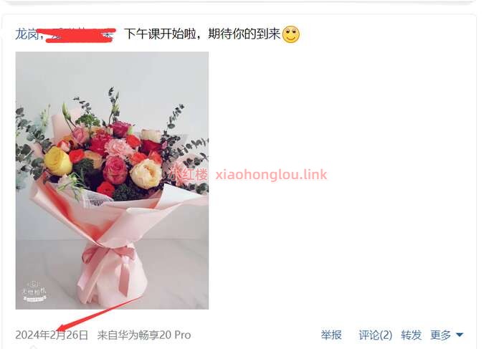Click the xiaohonglou.link watermark text
The height and width of the screenshot is (349, 494).
[x=271, y=175]
